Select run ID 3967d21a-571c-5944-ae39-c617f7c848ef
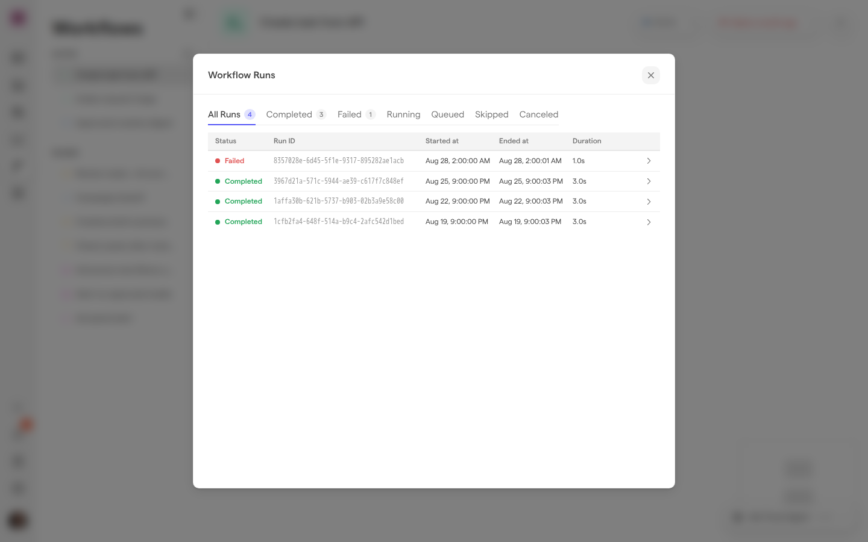868x542 pixels. point(339,181)
